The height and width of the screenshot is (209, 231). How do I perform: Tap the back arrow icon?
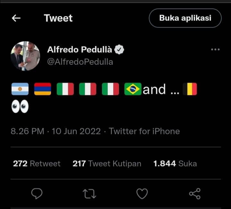(x=16, y=18)
